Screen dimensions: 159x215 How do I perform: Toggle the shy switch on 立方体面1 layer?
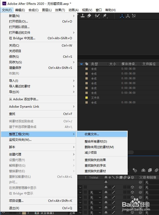[x=106, y=213]
